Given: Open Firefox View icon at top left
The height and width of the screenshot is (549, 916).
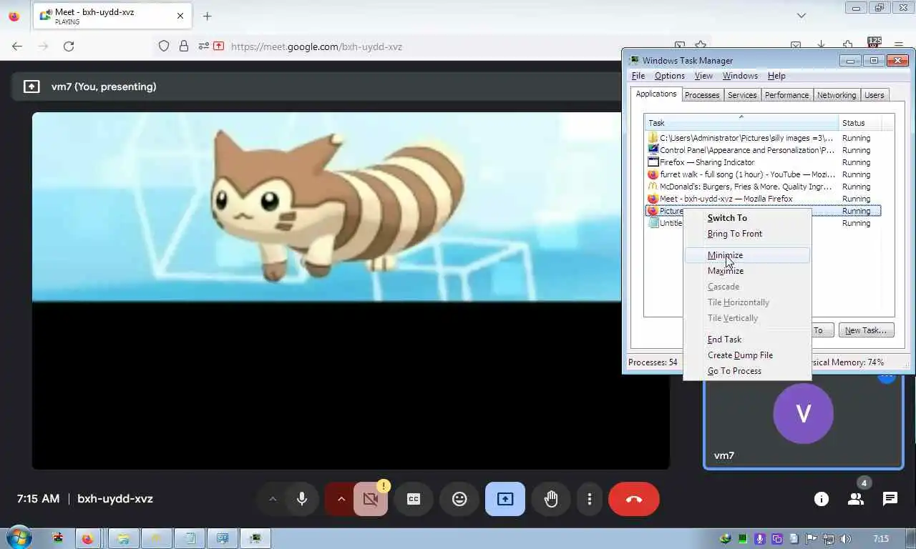Looking at the screenshot, I should 14,16.
